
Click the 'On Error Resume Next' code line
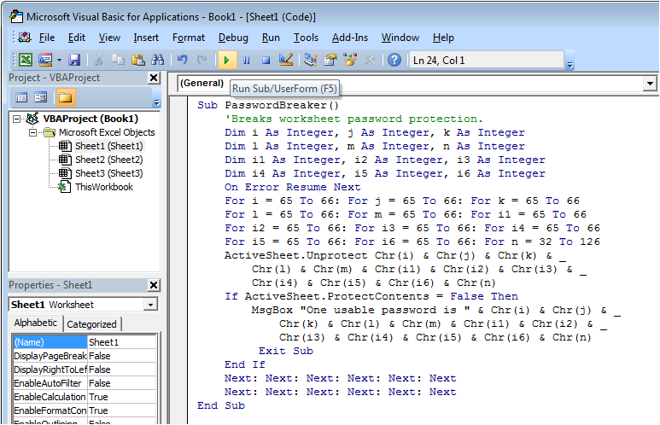tap(293, 187)
